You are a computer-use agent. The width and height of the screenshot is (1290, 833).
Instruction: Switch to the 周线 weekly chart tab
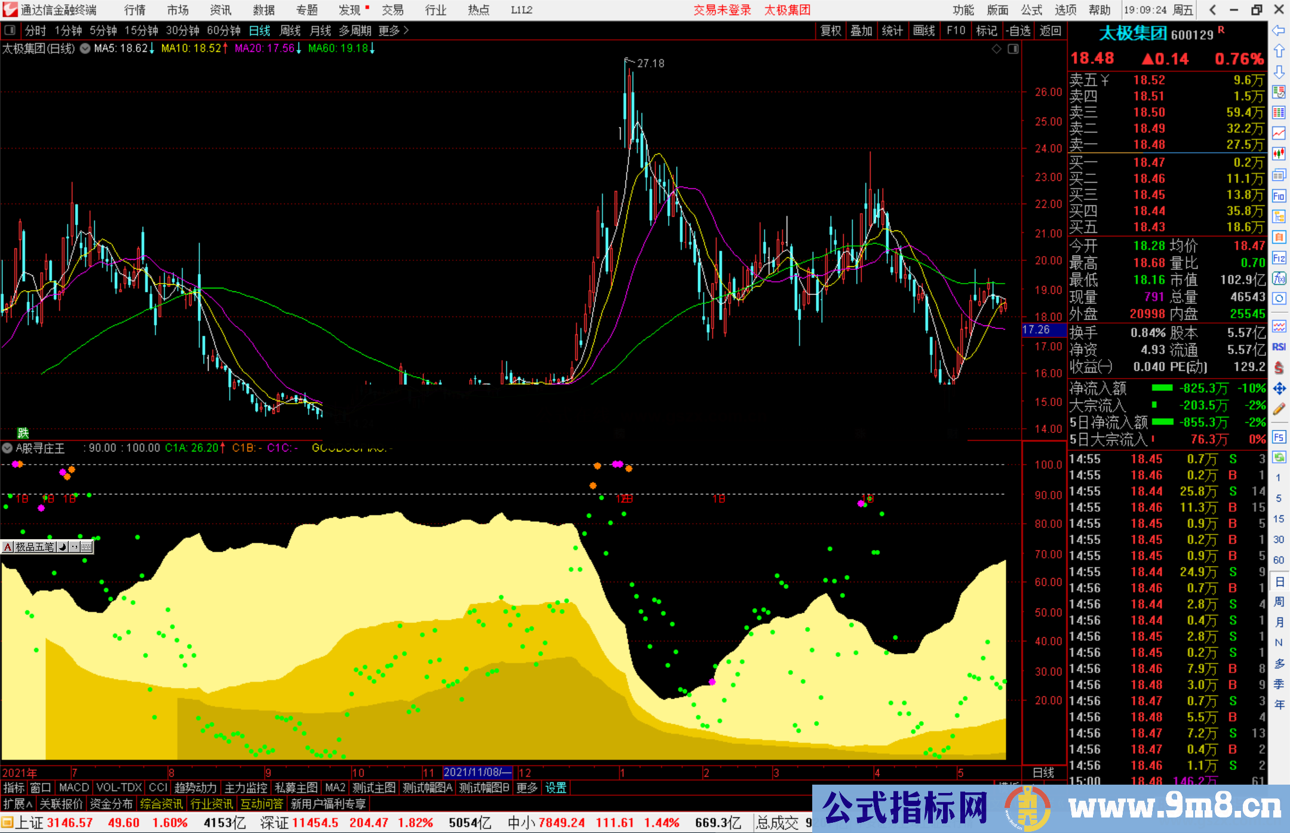pyautogui.click(x=290, y=31)
